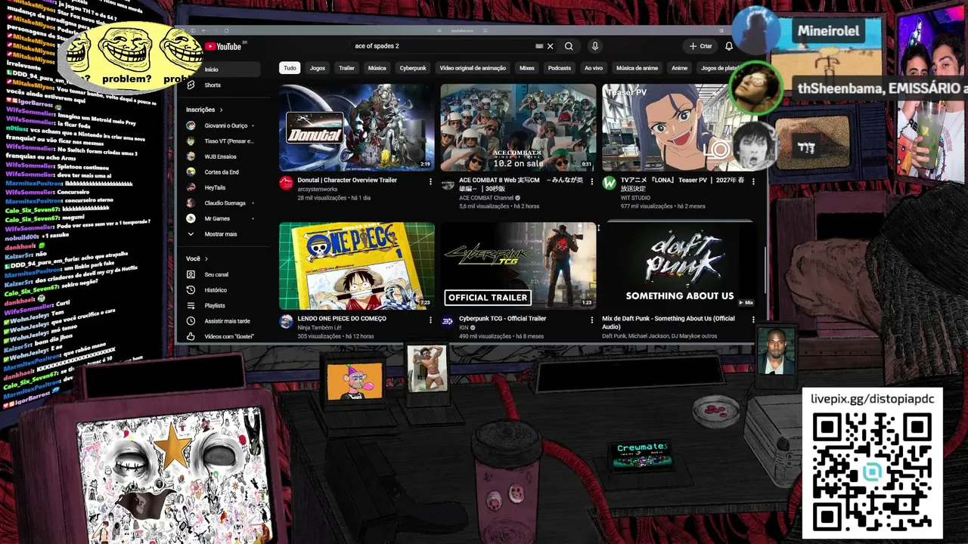Select the Podcasts filter chip

coord(560,68)
